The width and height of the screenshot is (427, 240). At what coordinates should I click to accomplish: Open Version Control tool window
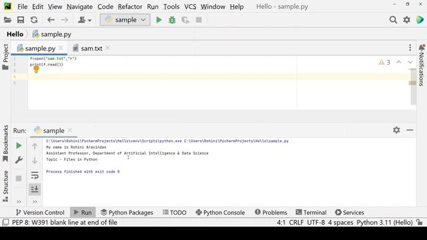point(40,213)
